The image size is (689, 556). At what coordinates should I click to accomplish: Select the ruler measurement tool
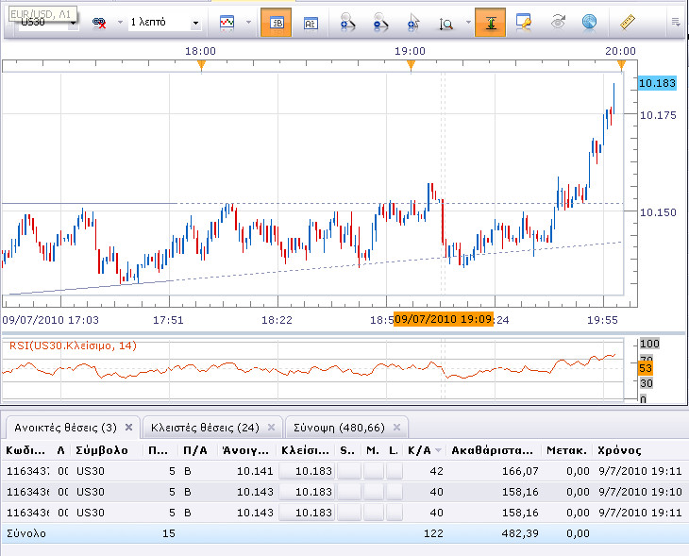628,22
